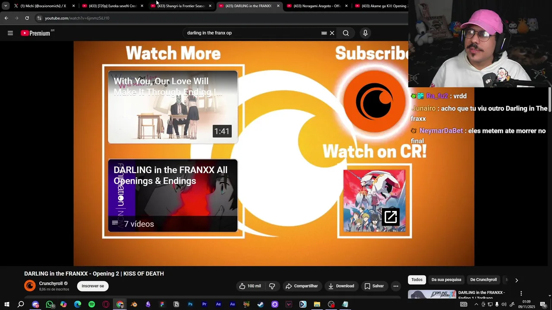The image size is (552, 310).
Task: Focus the YouTube search field
Action: coord(252,33)
